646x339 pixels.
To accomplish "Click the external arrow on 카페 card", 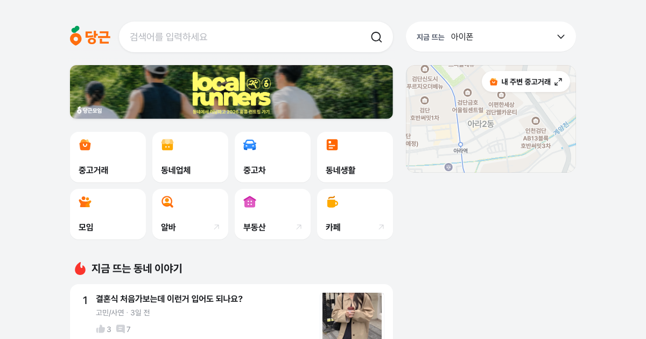I will point(381,227).
